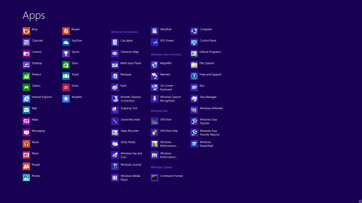362x203 pixels.
Task: Launch the Default Programs icon
Action: 194,54
